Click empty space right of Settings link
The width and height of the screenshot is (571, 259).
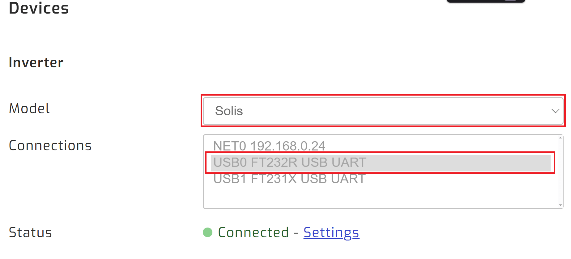pos(448,232)
